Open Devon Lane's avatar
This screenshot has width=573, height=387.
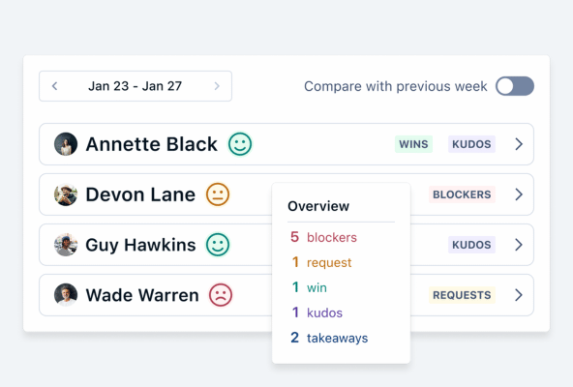pos(66,194)
